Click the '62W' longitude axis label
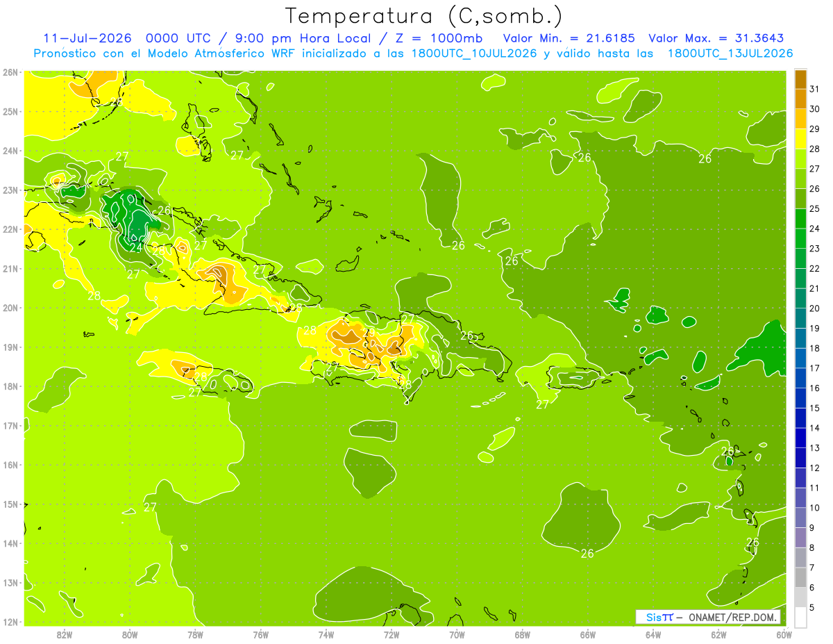 tap(718, 634)
